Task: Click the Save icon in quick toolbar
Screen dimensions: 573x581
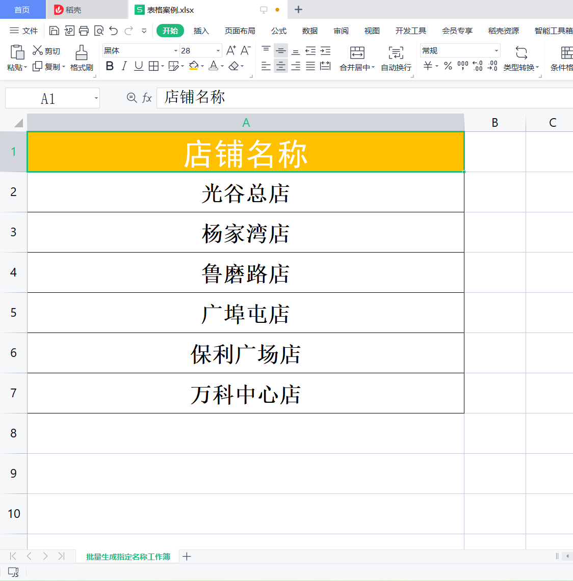Action: [54, 31]
